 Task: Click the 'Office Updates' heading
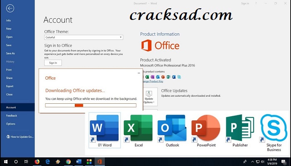point(174,90)
